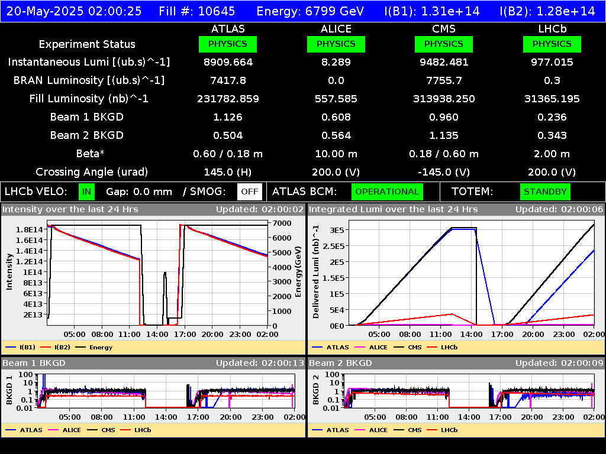Viewport: 606px width, 454px height.
Task: Click the Beam 1 BKGD plot area
Action: point(166,391)
